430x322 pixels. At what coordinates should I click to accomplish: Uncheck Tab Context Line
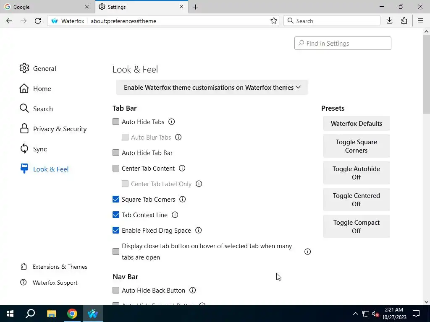[x=116, y=215]
